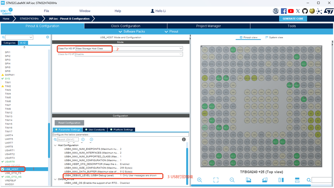Click the pin search input box
334x188 pixels.
click(322, 180)
